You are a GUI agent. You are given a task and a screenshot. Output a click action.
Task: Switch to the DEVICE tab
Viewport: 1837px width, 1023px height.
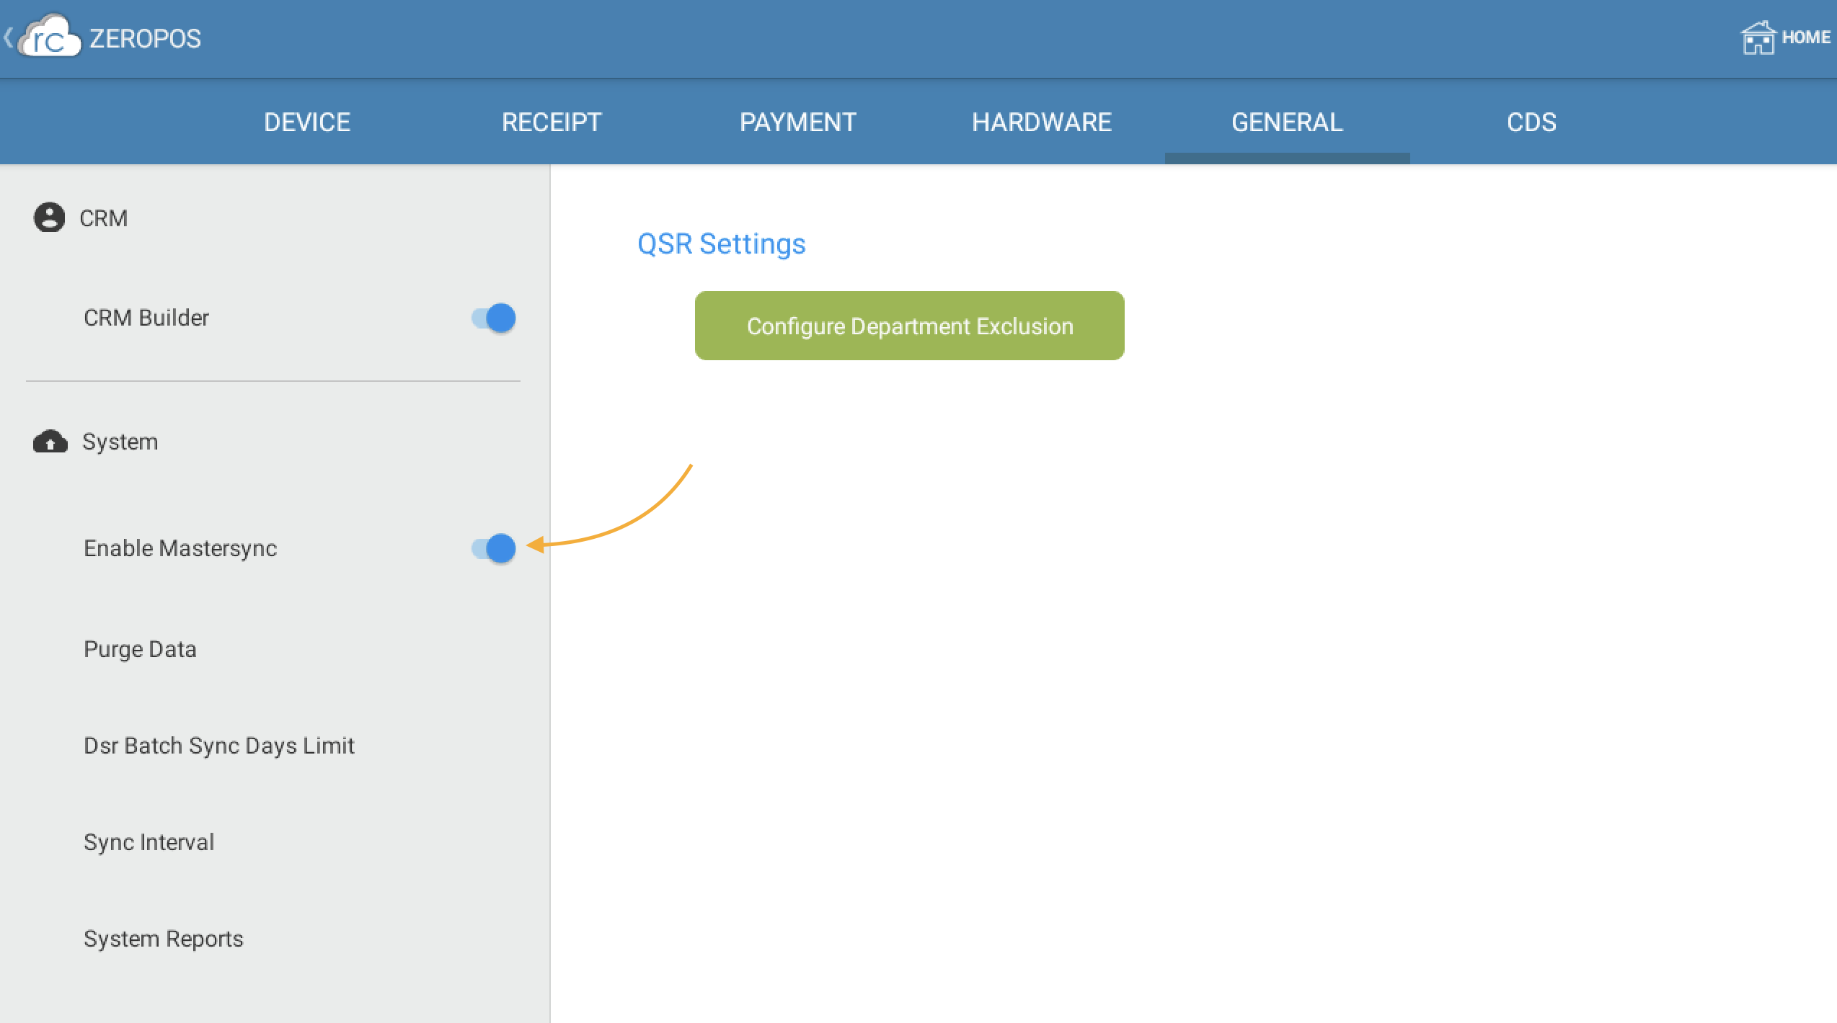(306, 122)
